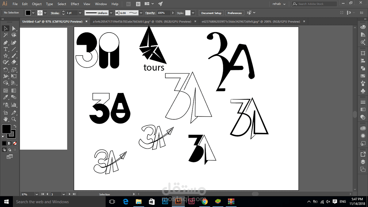The image size is (368, 207).
Task: Open the rehab workspace switcher
Action: [279, 4]
